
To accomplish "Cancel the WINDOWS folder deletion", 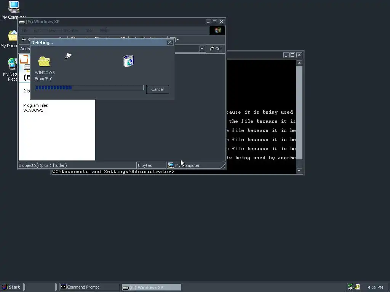I will click(x=157, y=89).
